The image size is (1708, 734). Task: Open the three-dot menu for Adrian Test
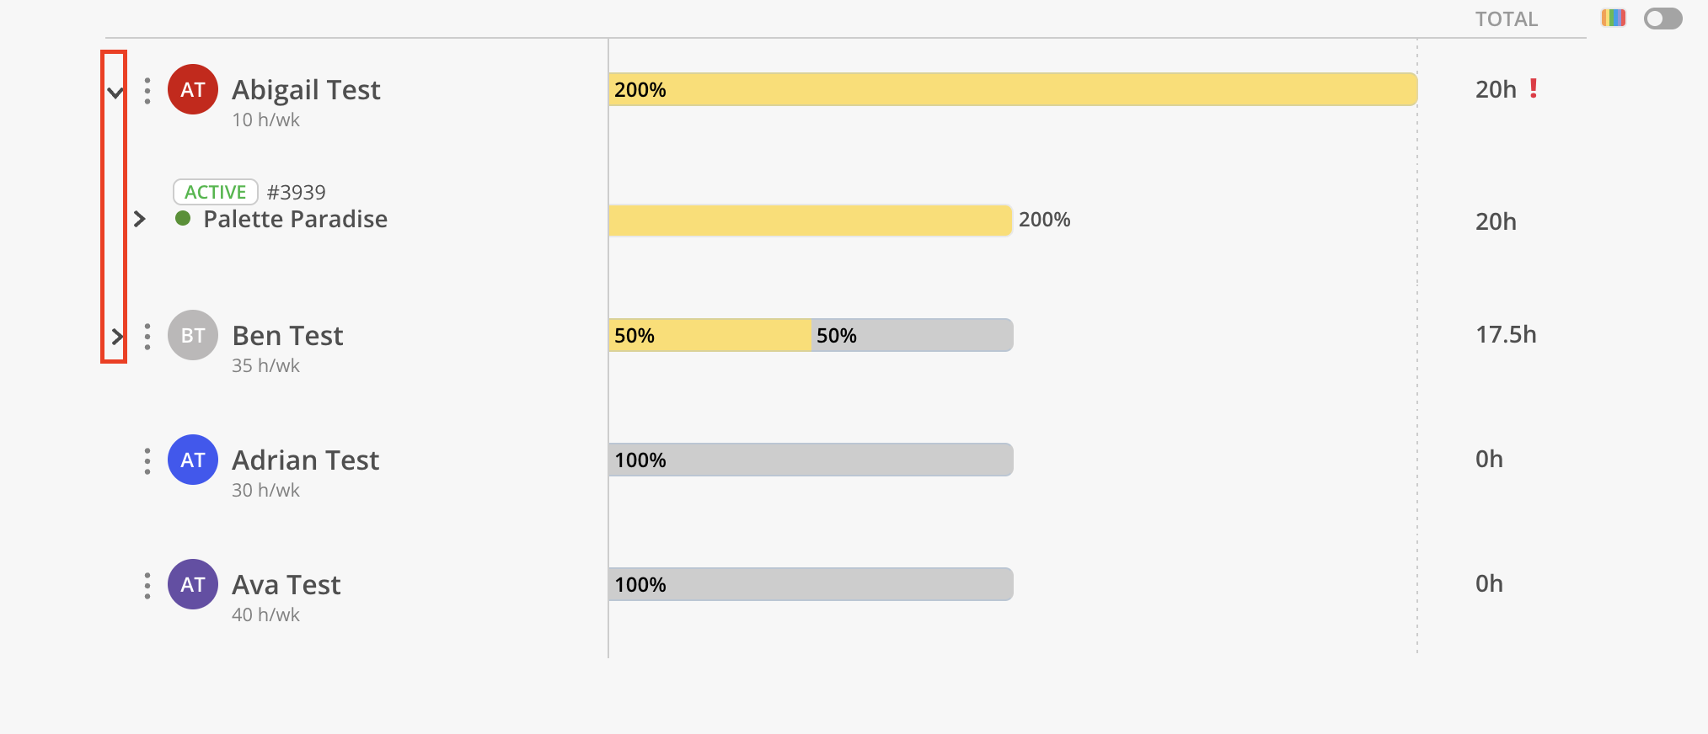tap(147, 461)
